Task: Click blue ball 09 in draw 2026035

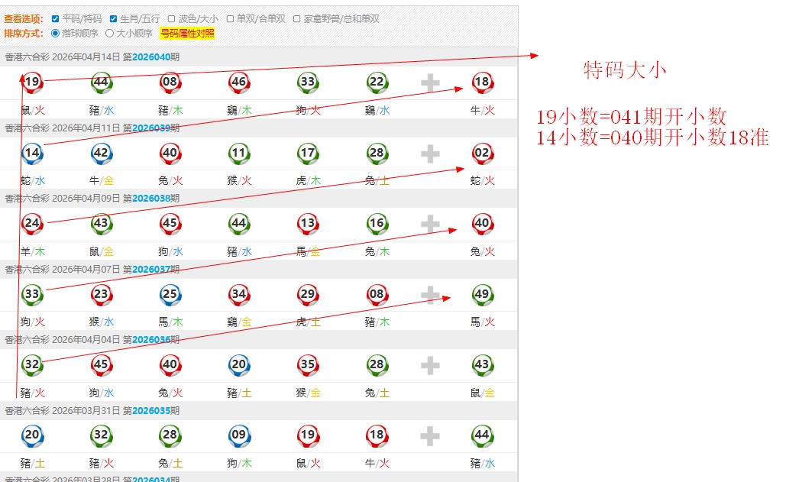Action: (x=238, y=435)
